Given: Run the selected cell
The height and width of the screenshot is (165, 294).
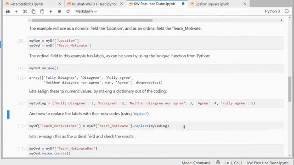Looking at the screenshot, I should [x=51, y=11].
